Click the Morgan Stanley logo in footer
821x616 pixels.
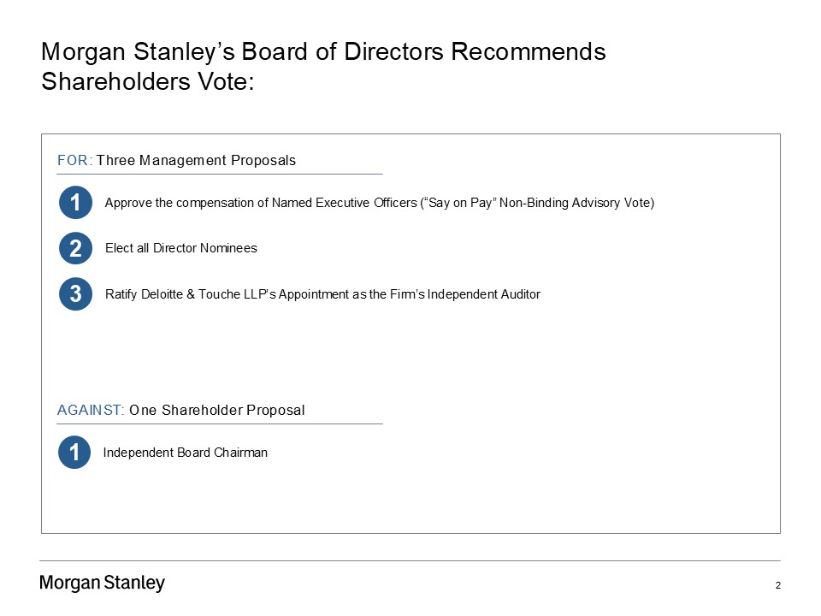[x=103, y=583]
